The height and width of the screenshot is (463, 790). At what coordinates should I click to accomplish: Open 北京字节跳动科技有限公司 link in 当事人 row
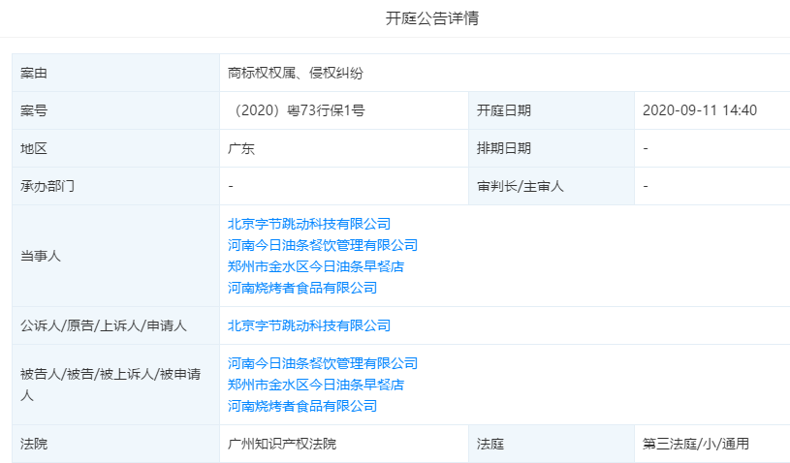pyautogui.click(x=309, y=224)
